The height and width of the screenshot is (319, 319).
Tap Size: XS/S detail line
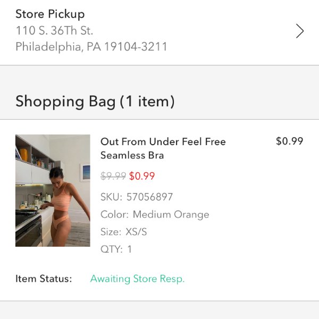click(x=123, y=232)
